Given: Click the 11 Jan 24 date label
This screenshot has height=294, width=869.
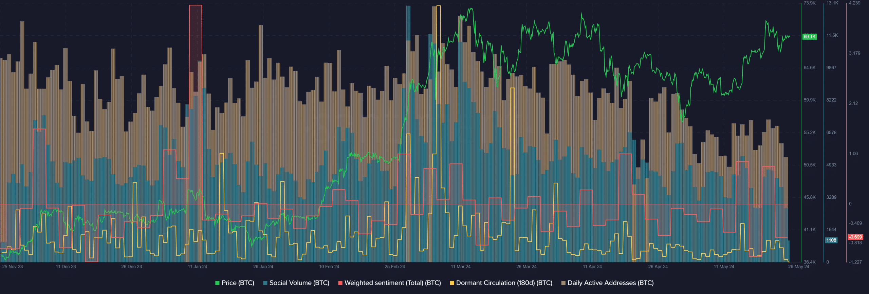Looking at the screenshot, I should (x=197, y=267).
